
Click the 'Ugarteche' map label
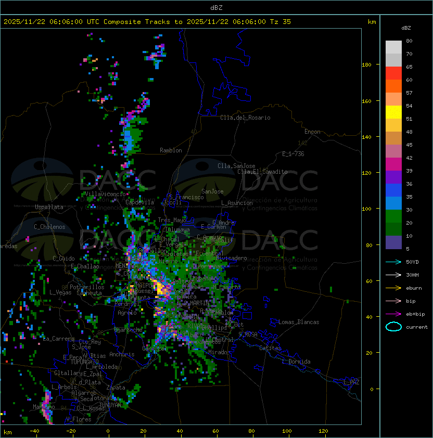click(x=128, y=330)
